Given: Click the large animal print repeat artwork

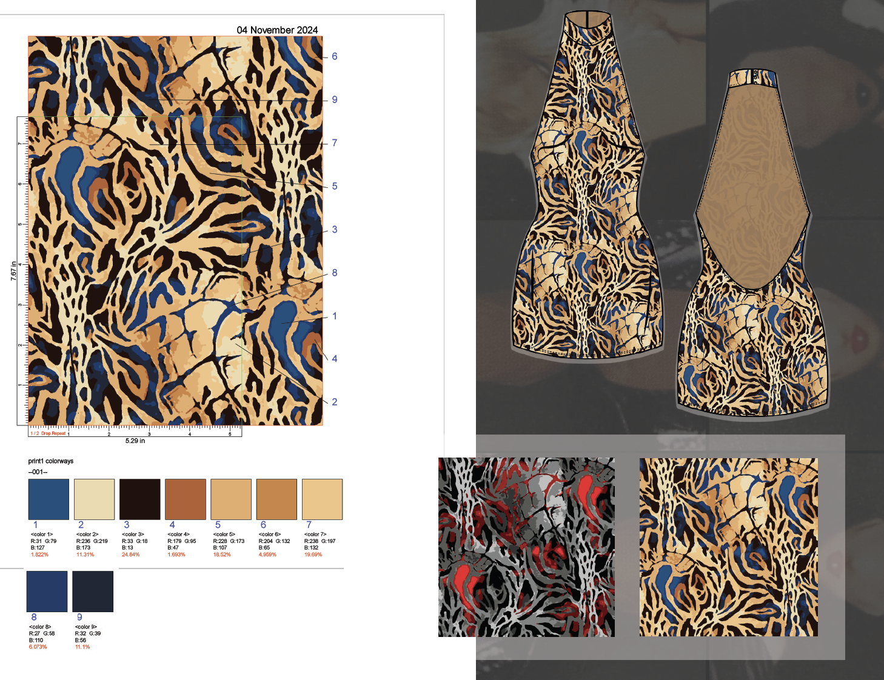Looking at the screenshot, I should 175,231.
